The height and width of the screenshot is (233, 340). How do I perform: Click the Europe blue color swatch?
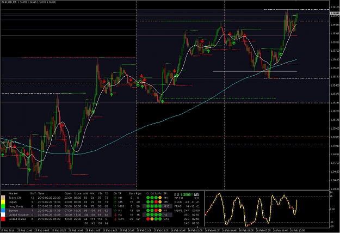[x=3, y=211]
